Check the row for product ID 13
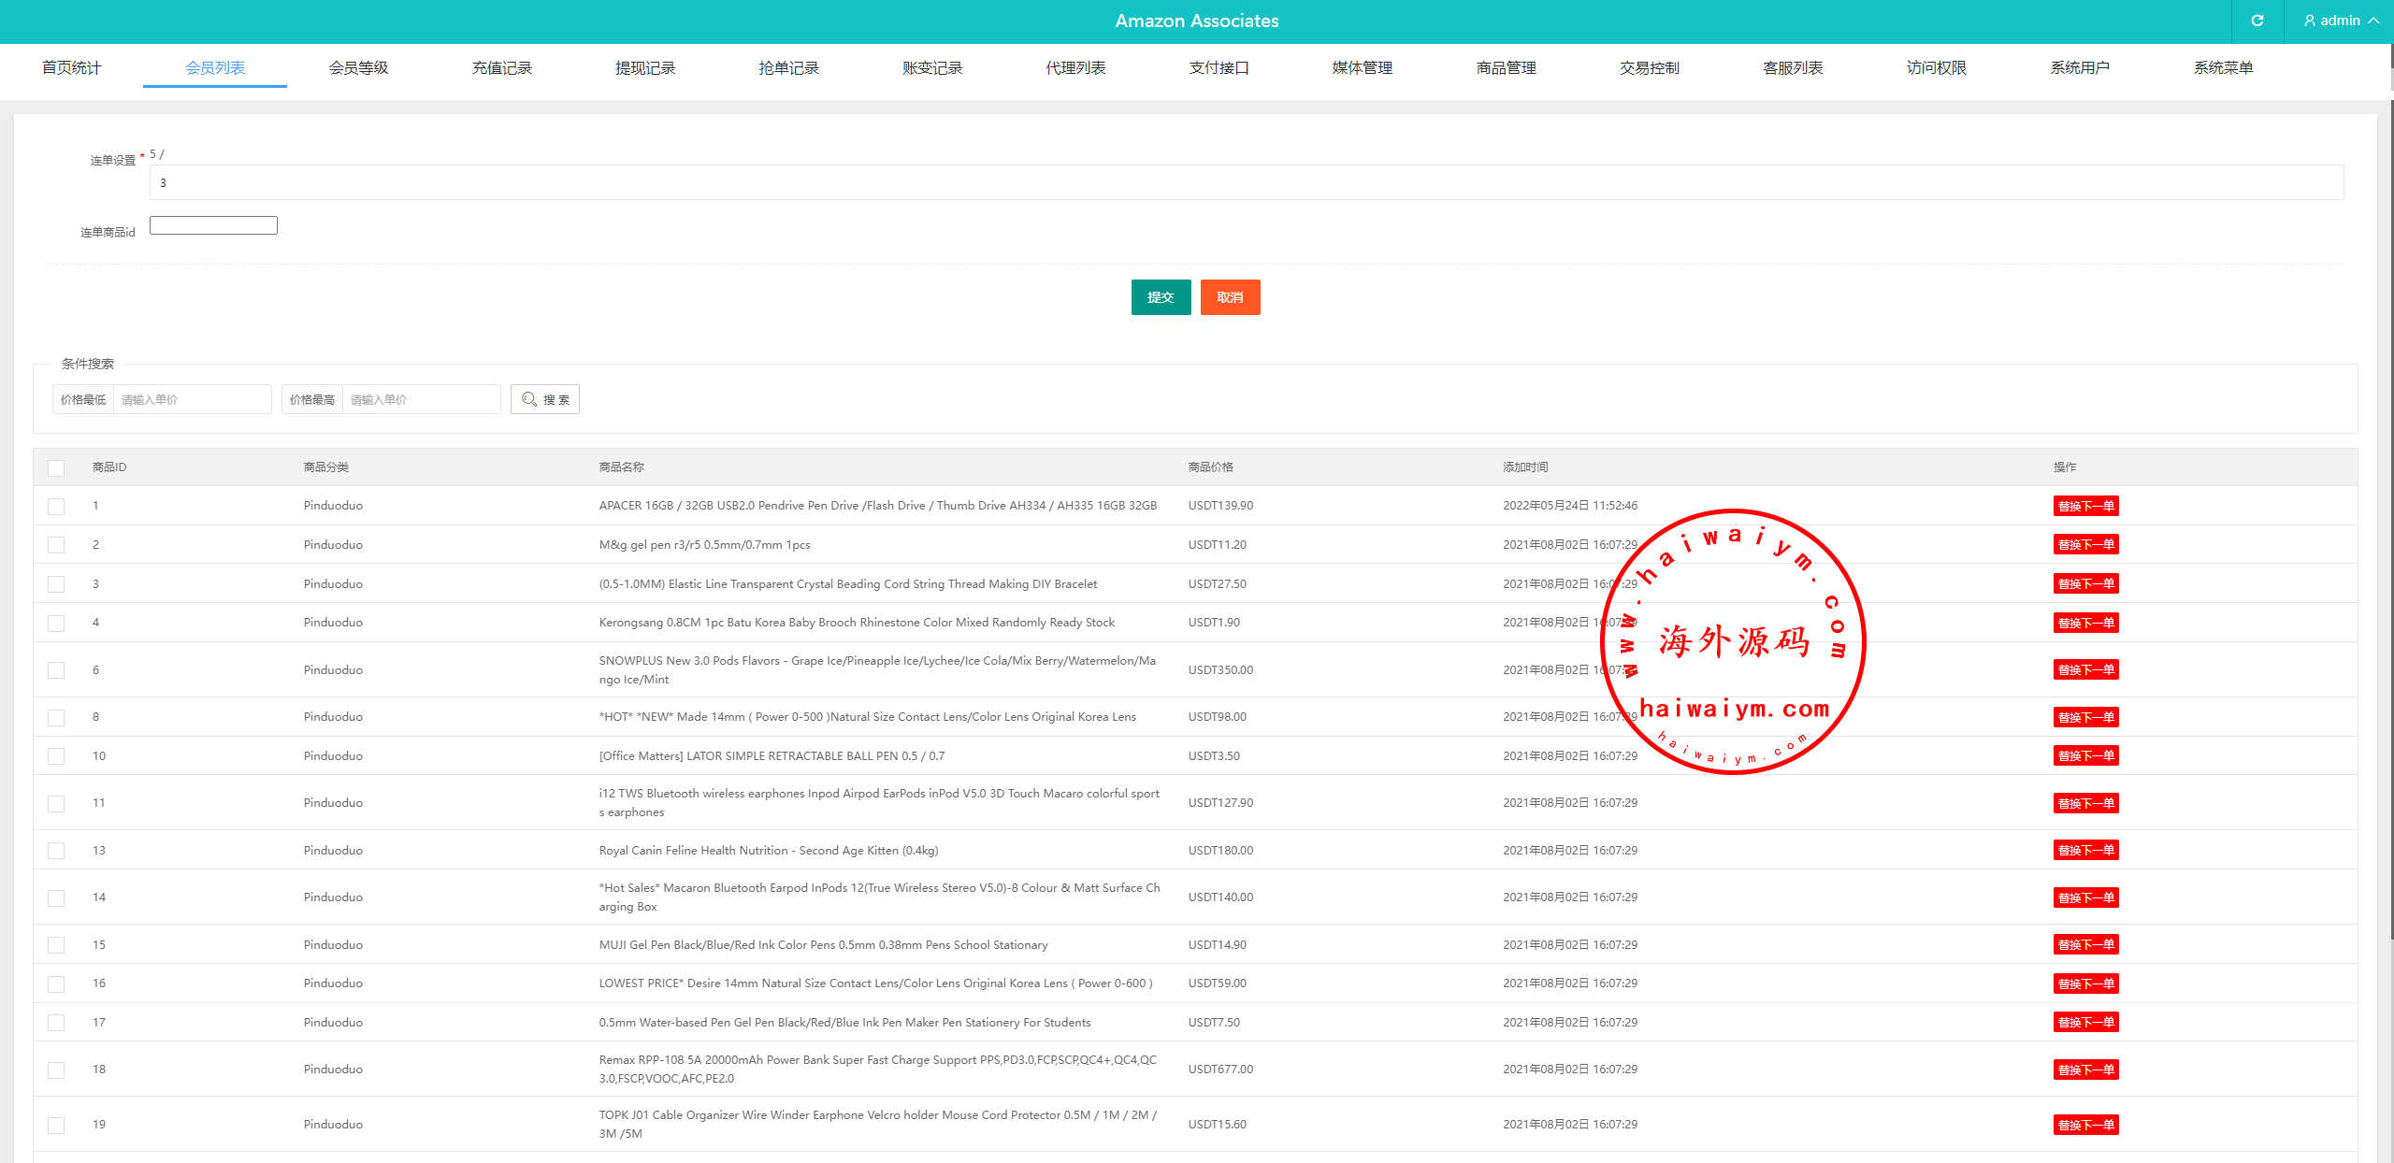The image size is (2394, 1163). [x=57, y=851]
